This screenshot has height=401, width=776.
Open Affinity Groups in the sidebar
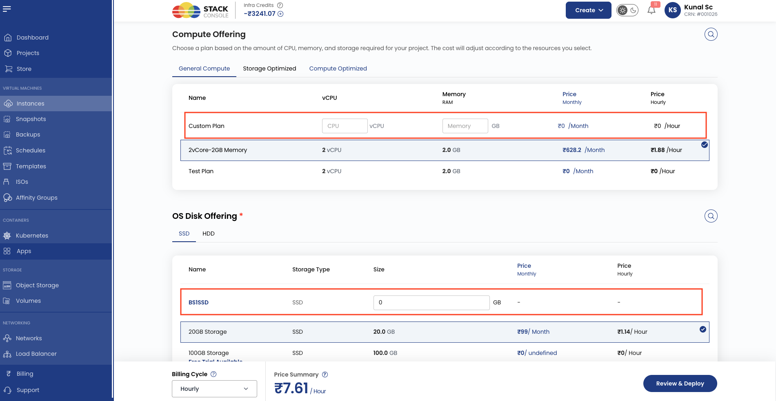pos(37,198)
